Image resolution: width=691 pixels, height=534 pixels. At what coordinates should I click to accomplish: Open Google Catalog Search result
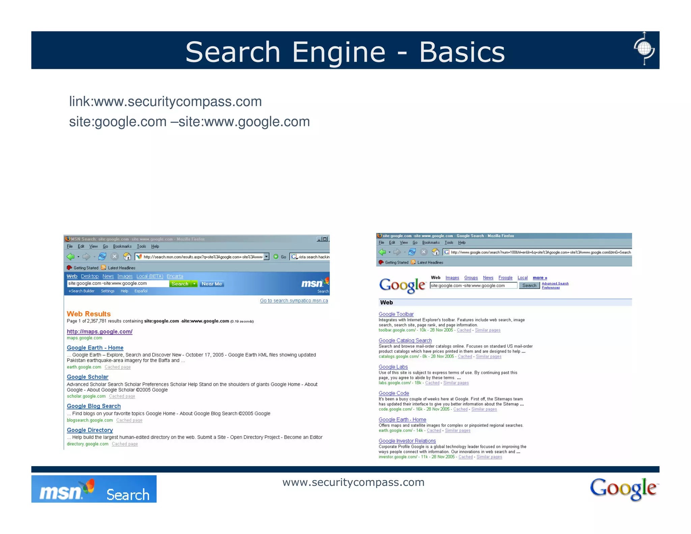click(x=405, y=341)
